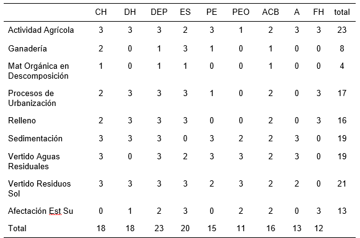The width and height of the screenshot is (360, 238).
Task: Click the ACB column header
Action: 270,12
